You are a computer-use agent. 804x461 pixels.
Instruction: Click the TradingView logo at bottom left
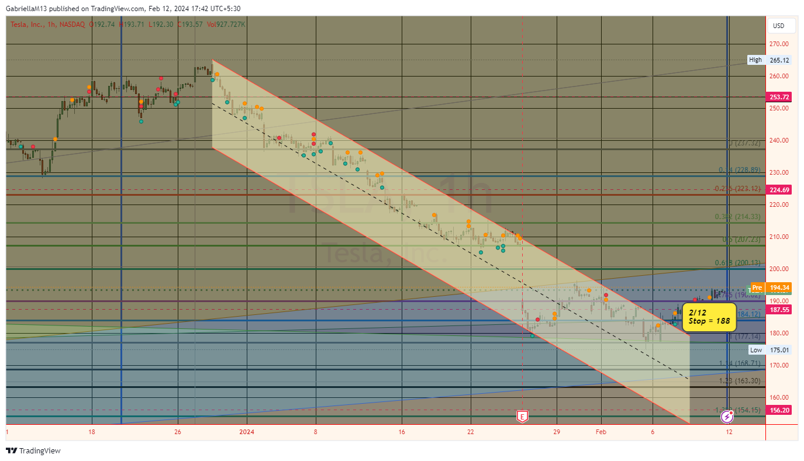[x=33, y=450]
